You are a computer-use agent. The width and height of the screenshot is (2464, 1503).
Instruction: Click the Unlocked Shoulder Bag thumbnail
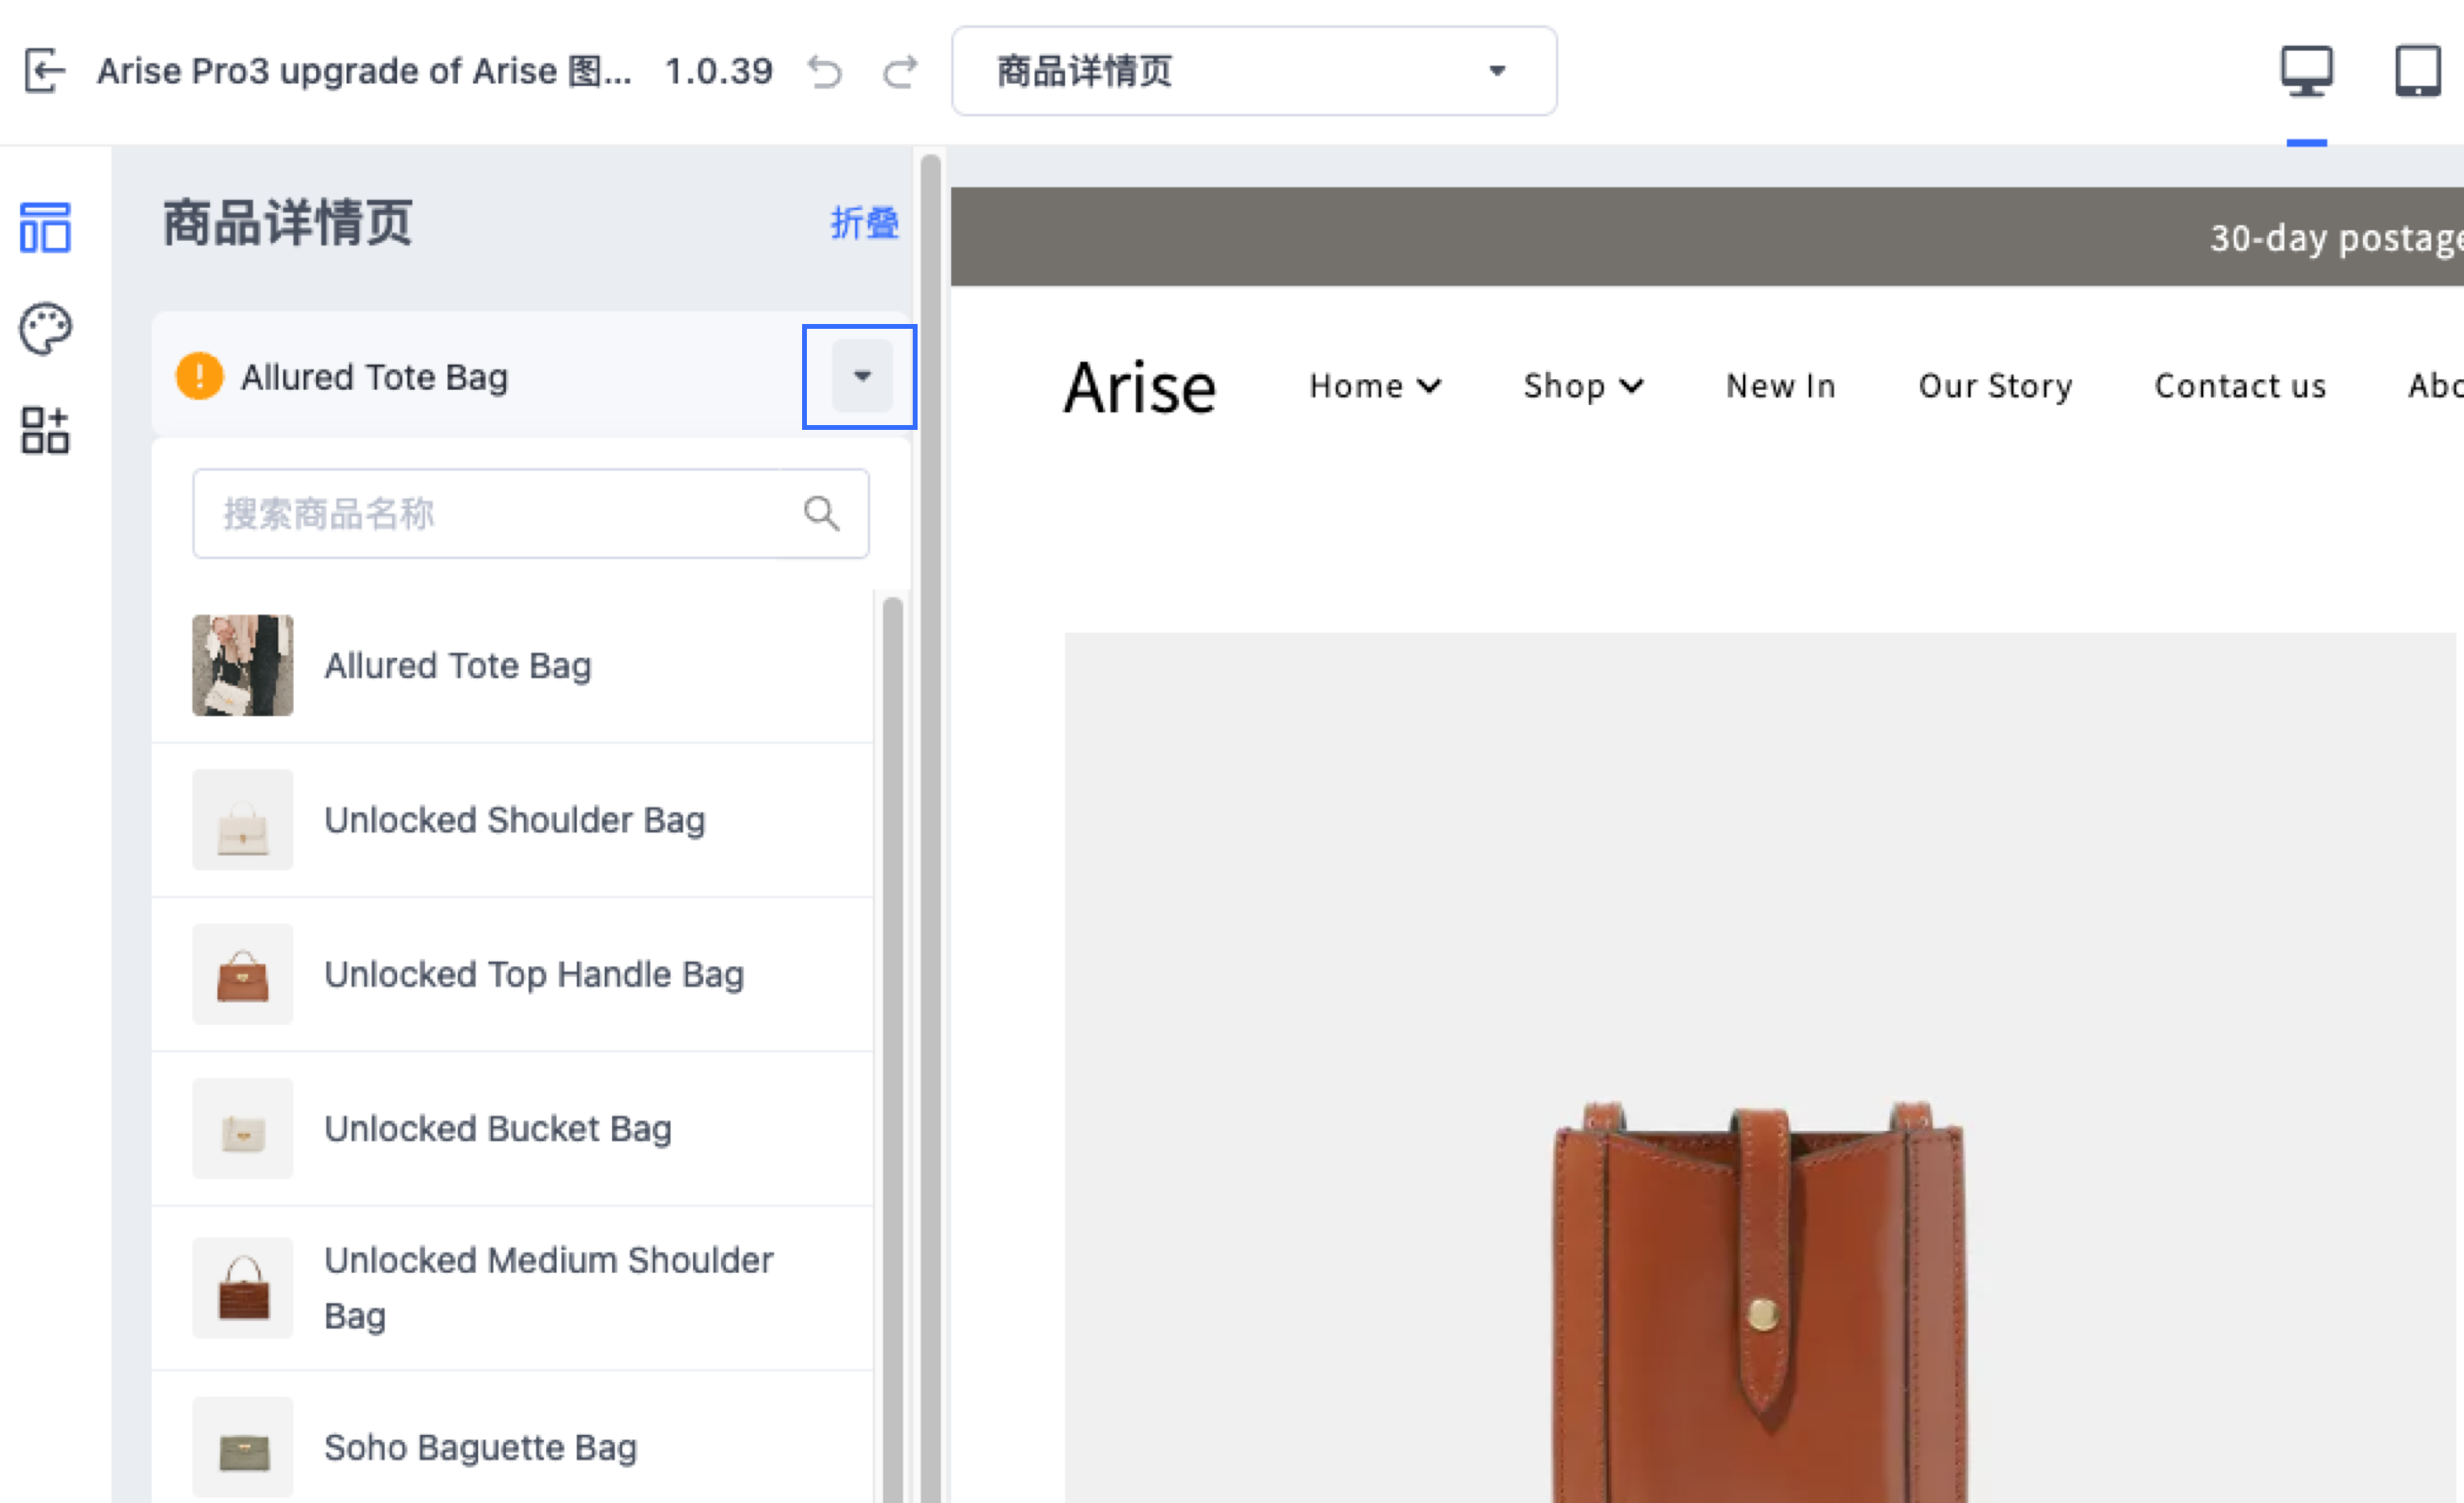pyautogui.click(x=242, y=820)
